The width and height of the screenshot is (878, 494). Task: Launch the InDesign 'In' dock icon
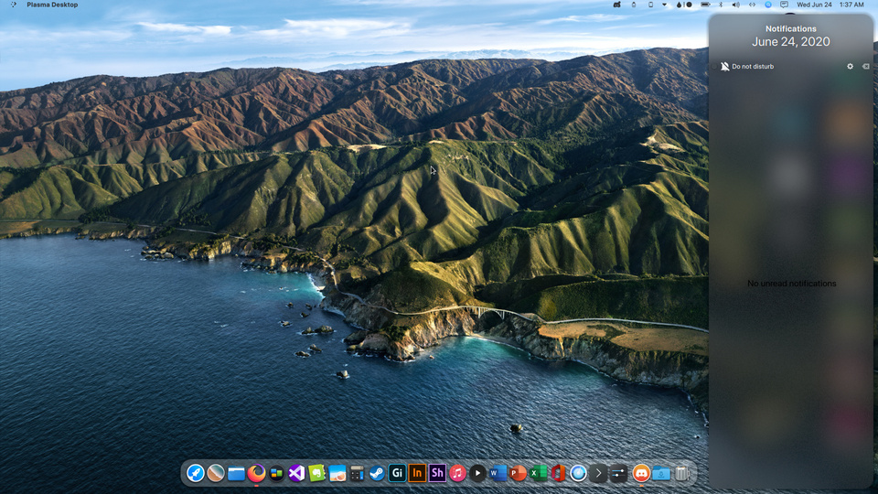(x=417, y=473)
